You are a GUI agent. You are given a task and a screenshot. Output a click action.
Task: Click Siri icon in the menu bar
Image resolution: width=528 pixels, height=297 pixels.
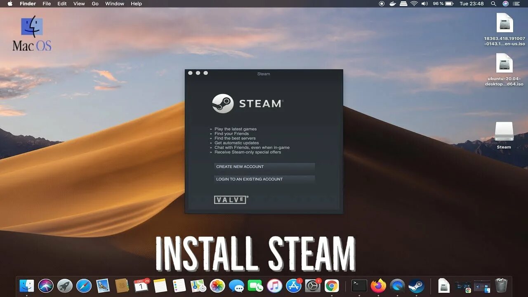pos(506,4)
